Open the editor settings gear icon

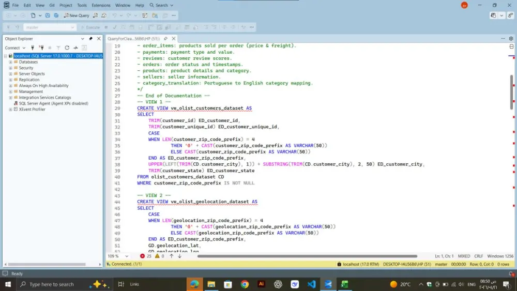tap(511, 39)
